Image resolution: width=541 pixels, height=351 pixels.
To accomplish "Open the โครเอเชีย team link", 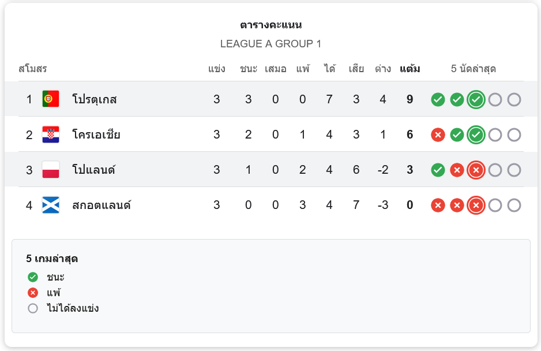I will [96, 135].
